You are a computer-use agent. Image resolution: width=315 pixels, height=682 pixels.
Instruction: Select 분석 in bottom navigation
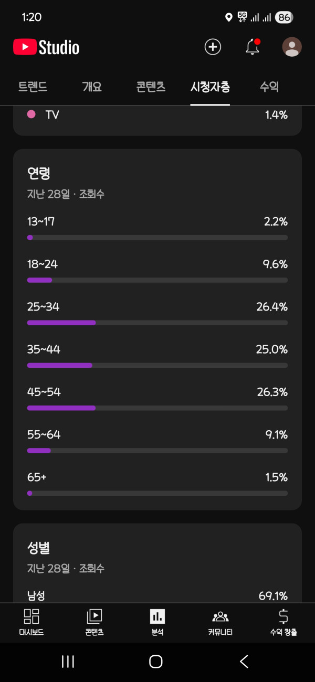[x=157, y=622]
